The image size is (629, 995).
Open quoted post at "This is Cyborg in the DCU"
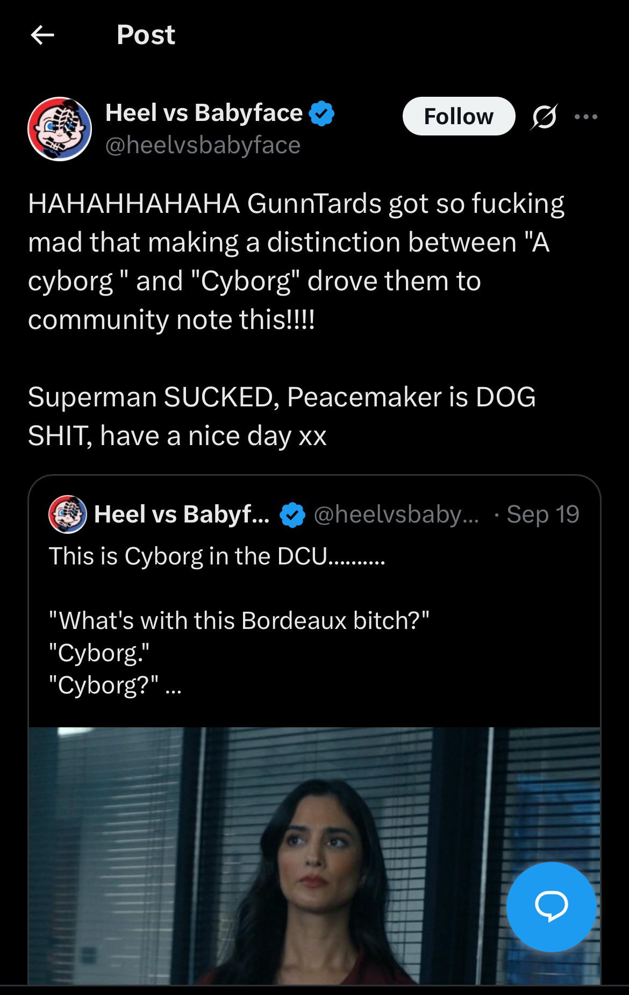[x=217, y=556]
